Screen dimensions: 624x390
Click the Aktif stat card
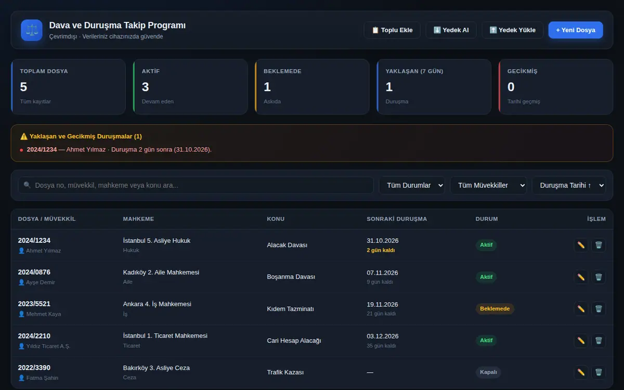pos(190,87)
